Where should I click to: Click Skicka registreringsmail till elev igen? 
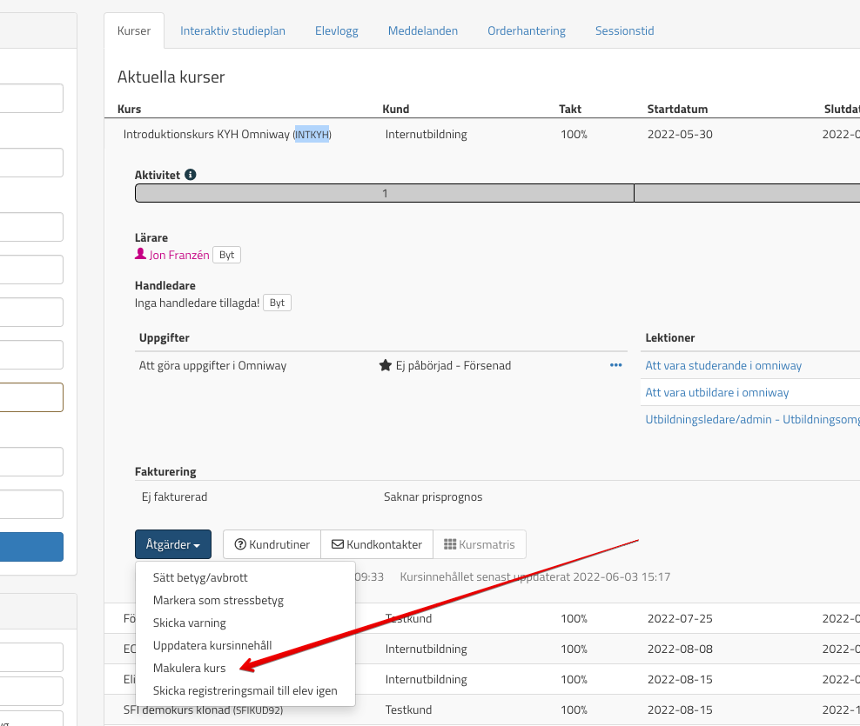click(x=245, y=691)
